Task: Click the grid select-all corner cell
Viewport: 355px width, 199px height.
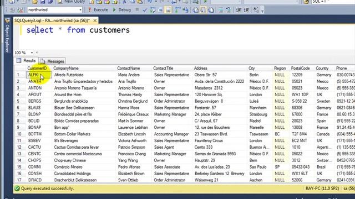Action: pos(21,68)
